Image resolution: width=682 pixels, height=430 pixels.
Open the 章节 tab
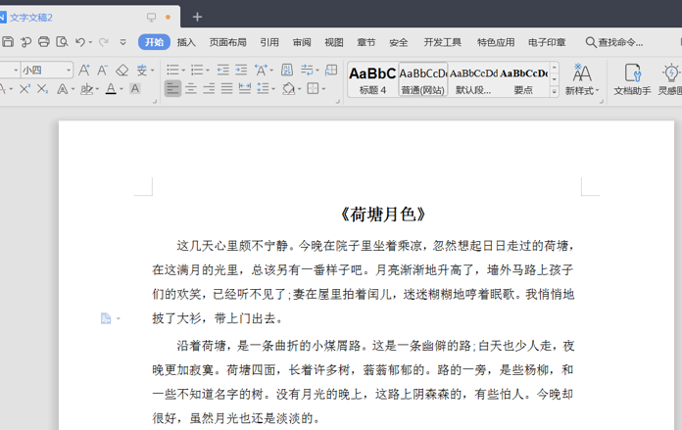pyautogui.click(x=366, y=42)
